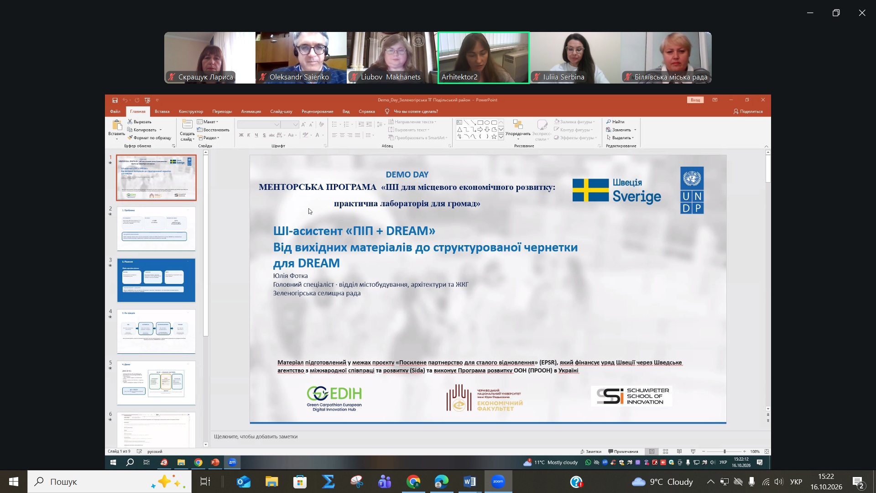Image resolution: width=876 pixels, height=493 pixels.
Task: Click the Save icon in PowerPoint title bar
Action: point(115,100)
